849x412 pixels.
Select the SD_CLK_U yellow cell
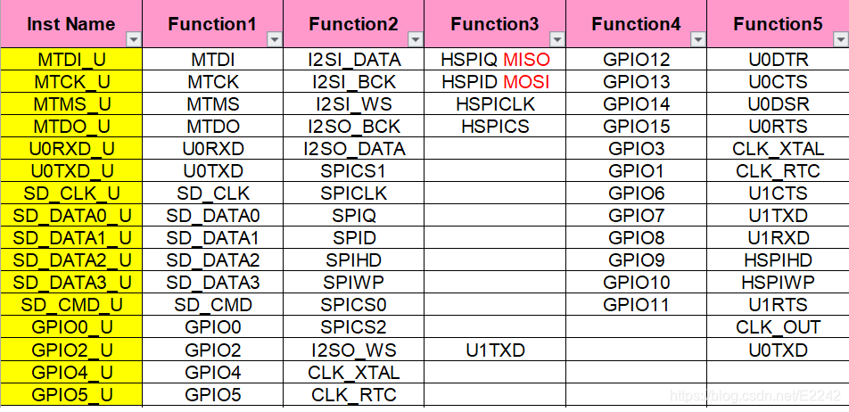click(x=71, y=194)
